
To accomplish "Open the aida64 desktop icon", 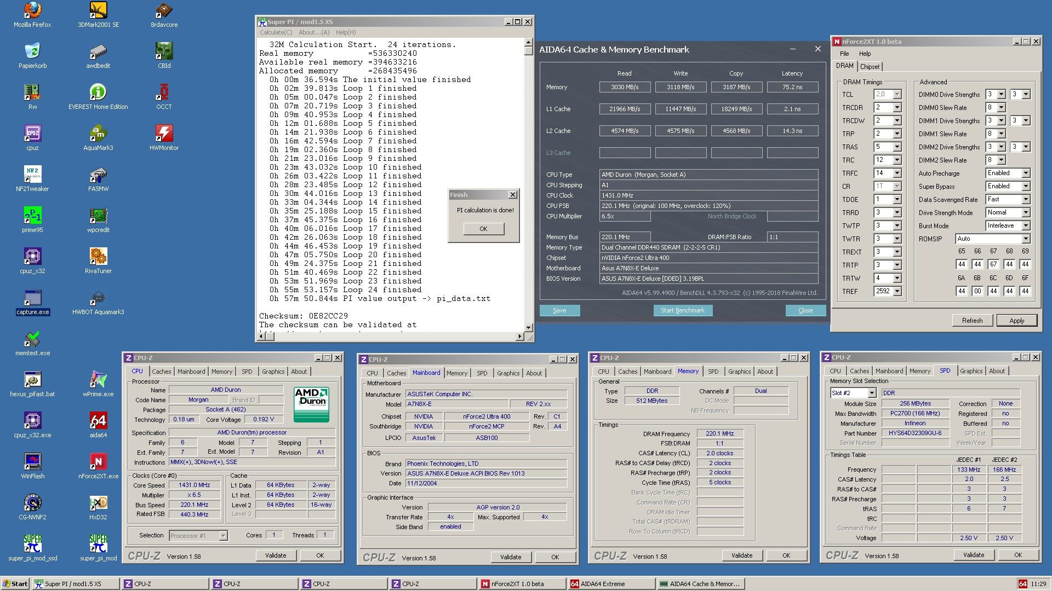I will [x=98, y=425].
